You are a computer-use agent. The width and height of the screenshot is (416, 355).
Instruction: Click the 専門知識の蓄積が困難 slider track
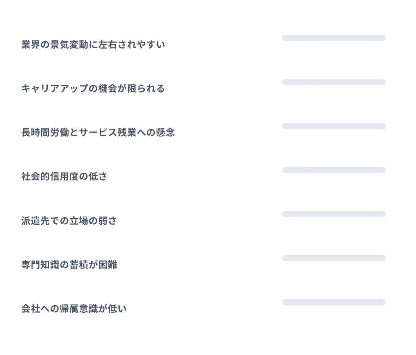tap(334, 258)
